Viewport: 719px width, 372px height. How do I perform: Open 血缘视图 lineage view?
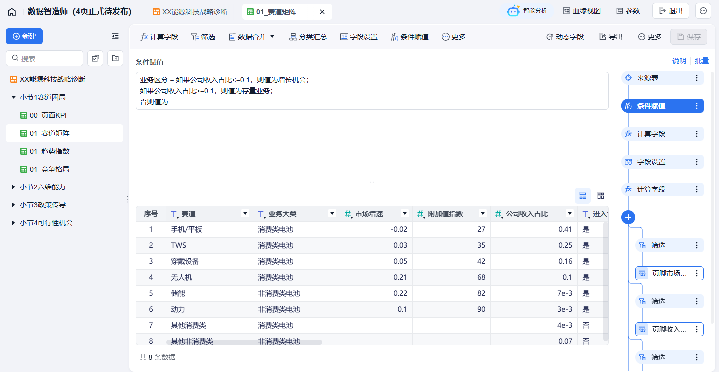pos(582,11)
